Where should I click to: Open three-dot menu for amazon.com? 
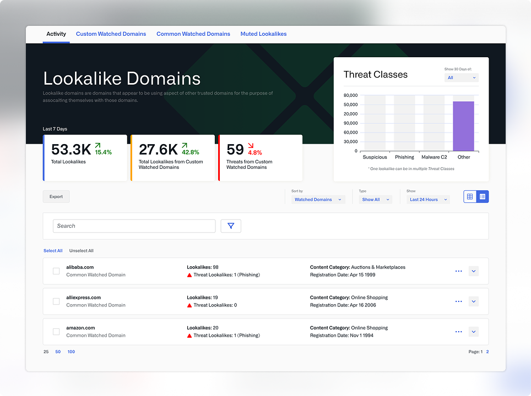tap(458, 332)
